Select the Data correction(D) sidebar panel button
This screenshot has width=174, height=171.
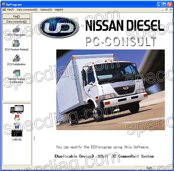click(x=16, y=22)
